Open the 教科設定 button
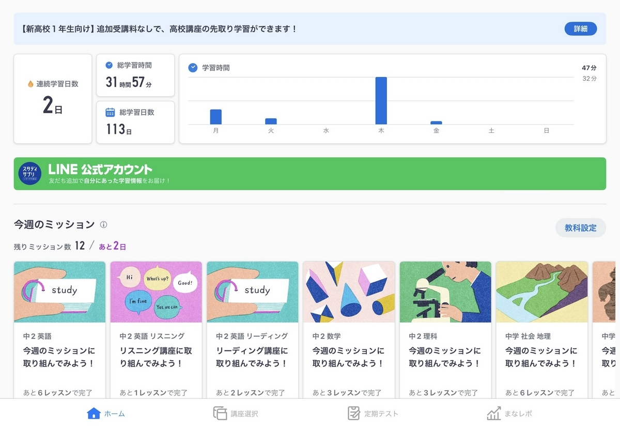Image resolution: width=620 pixels, height=427 pixels. point(581,228)
